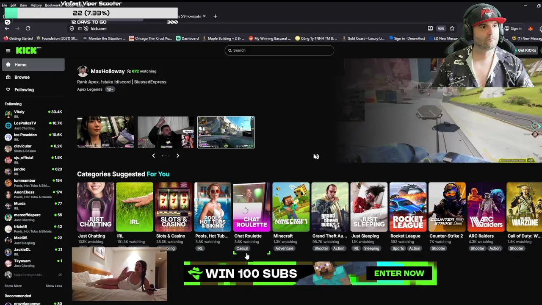Viewport: 542px width, 305px height.
Task: Show the next featured stream
Action: pos(177,155)
